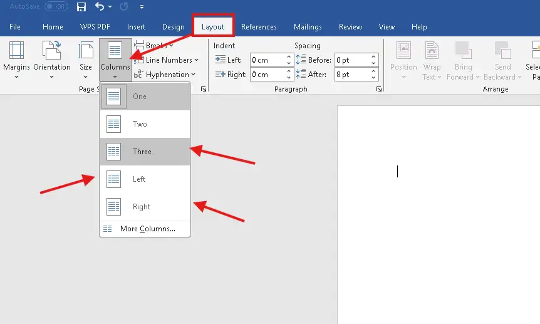Switch to the Mailings tab
The width and height of the screenshot is (540, 324).
click(308, 27)
